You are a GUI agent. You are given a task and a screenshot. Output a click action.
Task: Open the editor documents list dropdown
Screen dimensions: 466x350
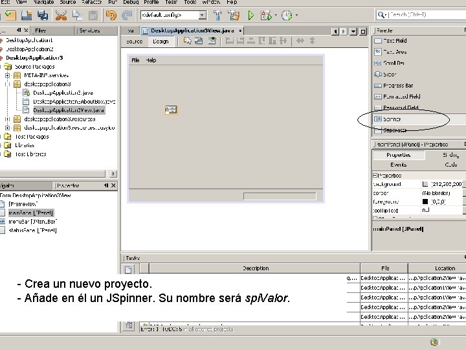(x=353, y=31)
